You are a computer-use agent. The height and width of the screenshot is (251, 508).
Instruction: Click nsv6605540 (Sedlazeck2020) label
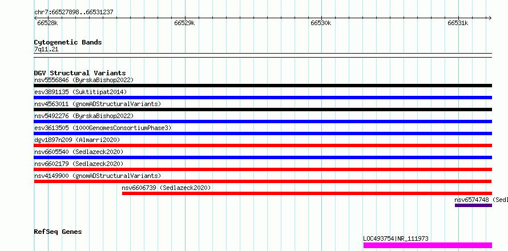click(79, 152)
